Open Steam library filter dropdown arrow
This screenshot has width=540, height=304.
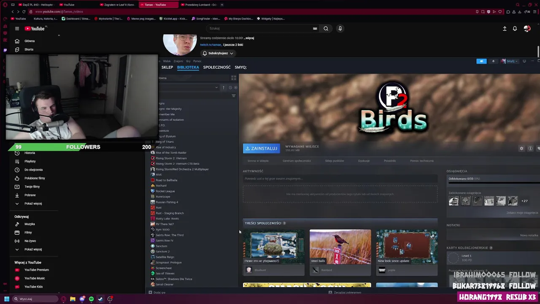pos(216,87)
